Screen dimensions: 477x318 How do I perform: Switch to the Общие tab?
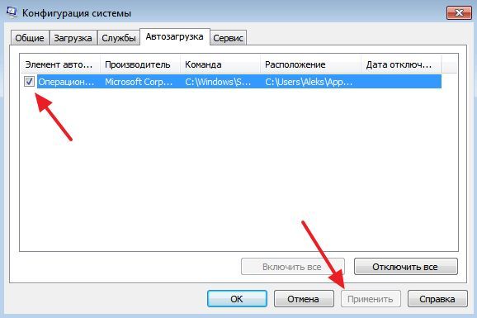30,38
